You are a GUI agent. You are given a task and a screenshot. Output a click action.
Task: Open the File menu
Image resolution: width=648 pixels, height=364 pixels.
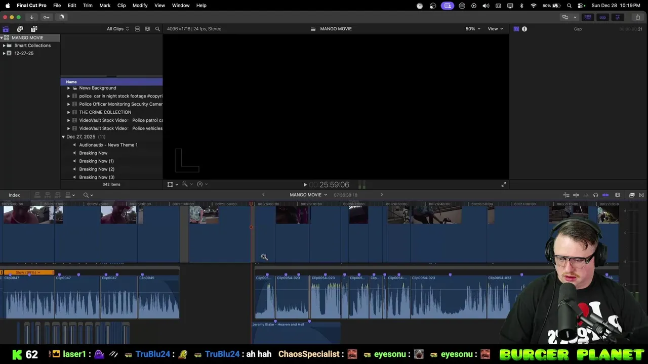(x=57, y=6)
